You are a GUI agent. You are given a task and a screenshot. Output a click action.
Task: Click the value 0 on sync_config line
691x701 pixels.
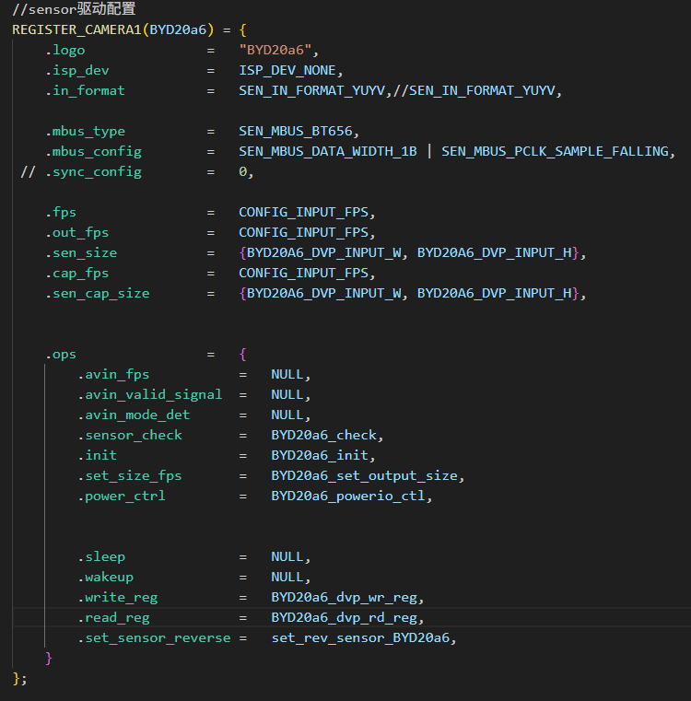[243, 172]
